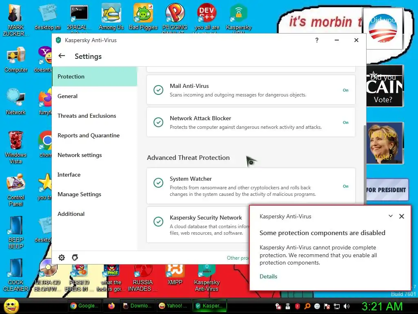Screen dimensions: 418x314
Task: Click the speaker volume tray icon
Action: click(347, 306)
